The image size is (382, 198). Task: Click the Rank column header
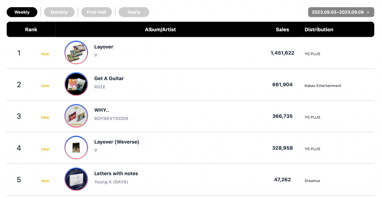coord(31,30)
